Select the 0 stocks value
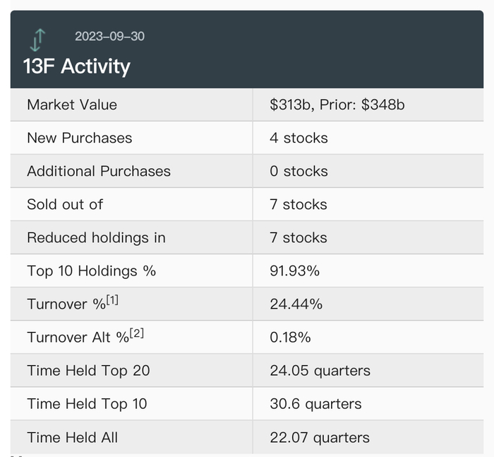Image resolution: width=494 pixels, height=457 pixels. tap(299, 171)
